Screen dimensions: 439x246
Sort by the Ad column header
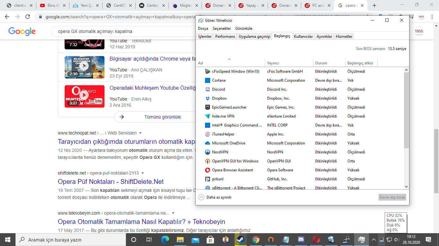(230, 63)
